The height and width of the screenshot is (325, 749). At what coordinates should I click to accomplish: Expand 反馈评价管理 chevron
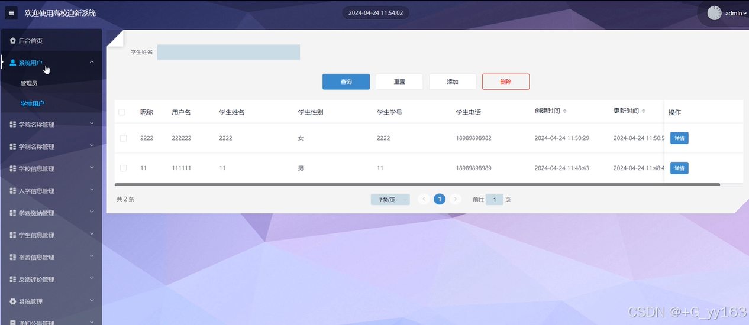coord(92,278)
